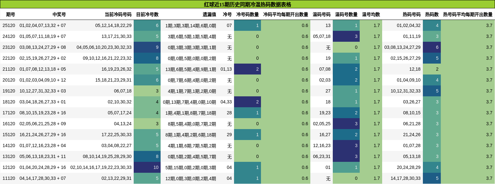Select the cold count cell showing 9
The image size is (495, 184).
tap(147, 47)
